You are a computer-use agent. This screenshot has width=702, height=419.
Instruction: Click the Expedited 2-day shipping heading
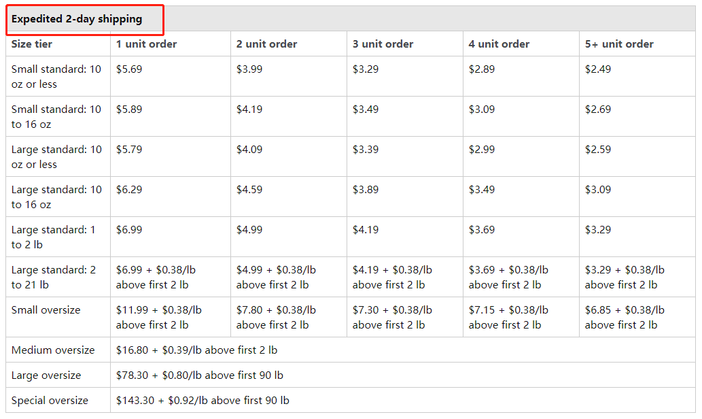tap(77, 19)
